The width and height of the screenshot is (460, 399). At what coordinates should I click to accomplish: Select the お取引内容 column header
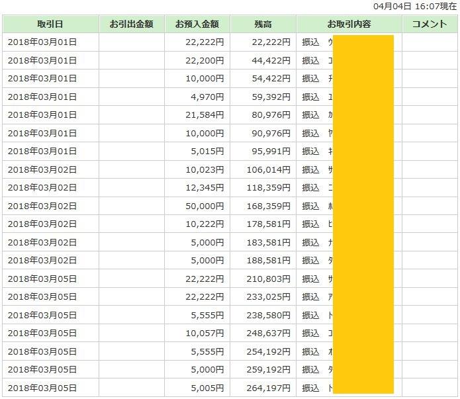click(x=349, y=24)
